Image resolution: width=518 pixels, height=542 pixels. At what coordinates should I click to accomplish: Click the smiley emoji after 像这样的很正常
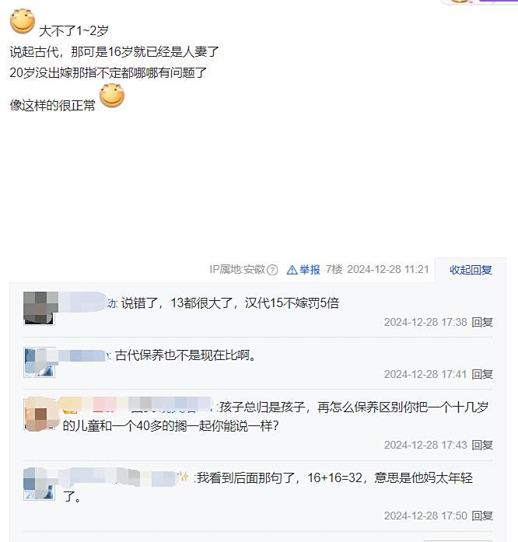pos(112,95)
